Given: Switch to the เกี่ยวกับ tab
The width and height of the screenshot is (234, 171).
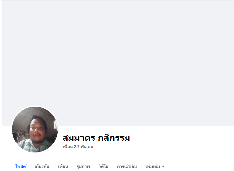Looking at the screenshot, I should pos(42,166).
